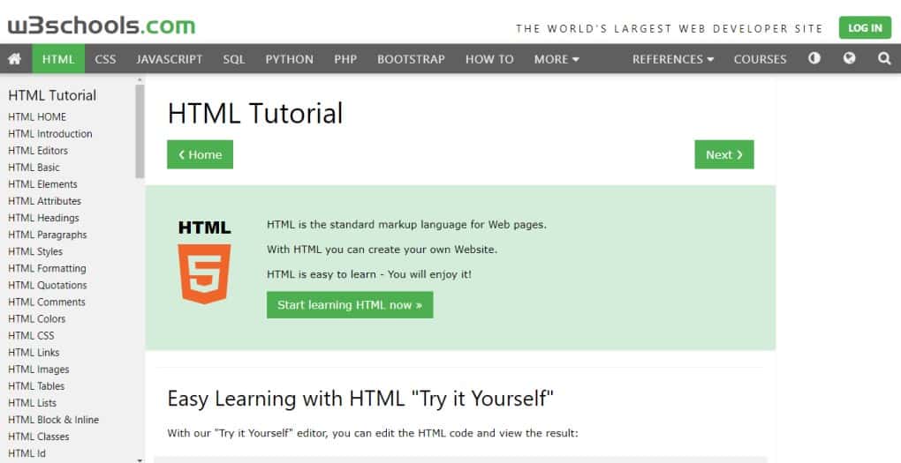
Task: Open HTML Comments in sidebar
Action: [47, 302]
